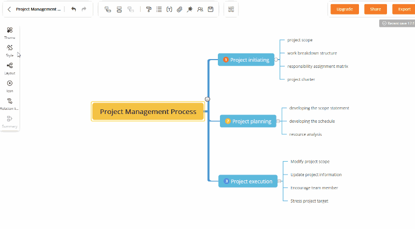Click the format painter icon
Viewport: 415px width, 229px height.
point(149,9)
